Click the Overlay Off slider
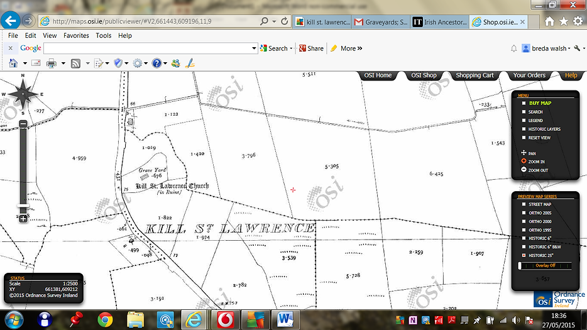The height and width of the screenshot is (330, 587). (545, 266)
